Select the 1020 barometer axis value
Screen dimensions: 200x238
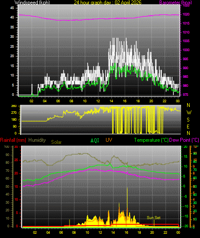point(186,15)
